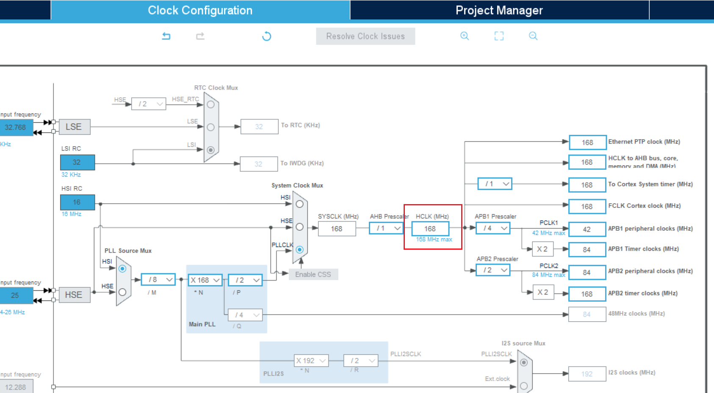Select HSE in PLL Source Mux
714x393 pixels.
122,292
